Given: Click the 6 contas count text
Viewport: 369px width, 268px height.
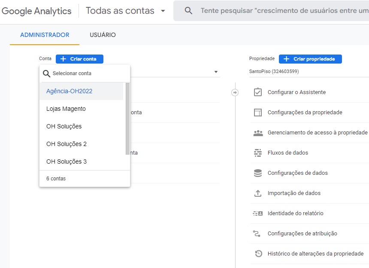Looking at the screenshot, I should point(56,179).
